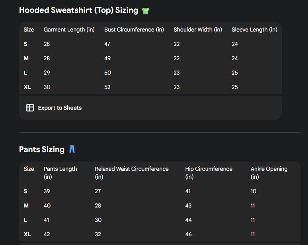Screen dimensions: 308x245
Task: Click the Export to Sheets table icon
Action: 30,108
